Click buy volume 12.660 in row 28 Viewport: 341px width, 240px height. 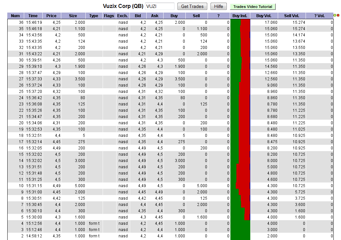point(271,73)
